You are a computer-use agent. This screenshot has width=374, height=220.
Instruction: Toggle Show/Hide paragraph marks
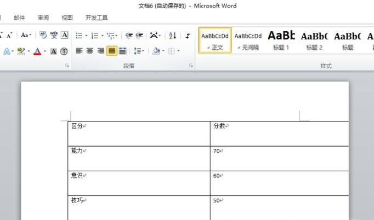click(x=188, y=36)
